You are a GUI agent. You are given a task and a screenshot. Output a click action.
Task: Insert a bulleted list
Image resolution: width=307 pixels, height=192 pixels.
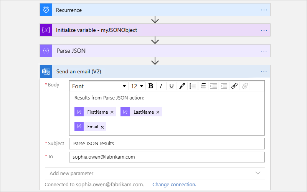point(193,86)
